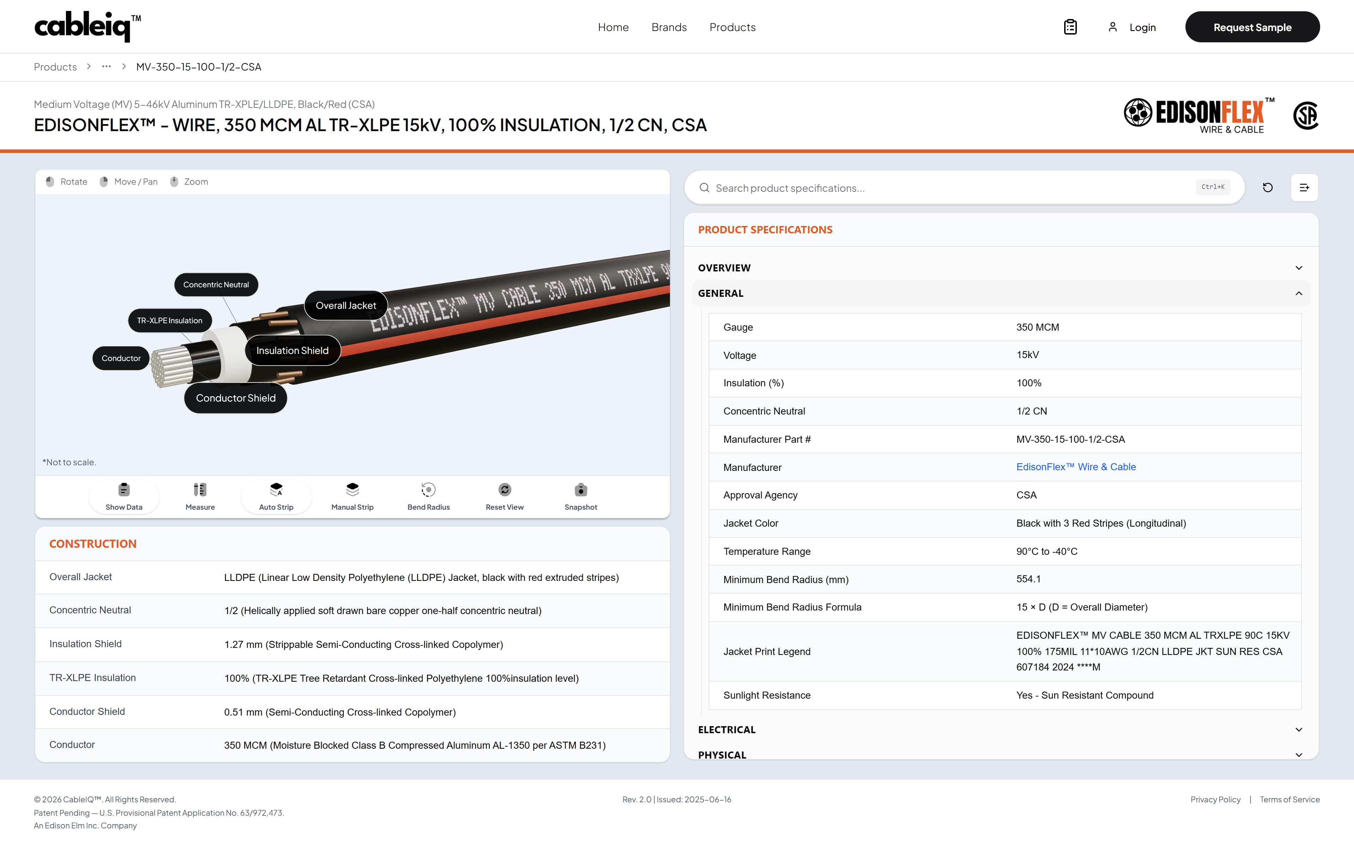1354x846 pixels.
Task: Expand the breadcrumb ellipsis
Action: (106, 67)
